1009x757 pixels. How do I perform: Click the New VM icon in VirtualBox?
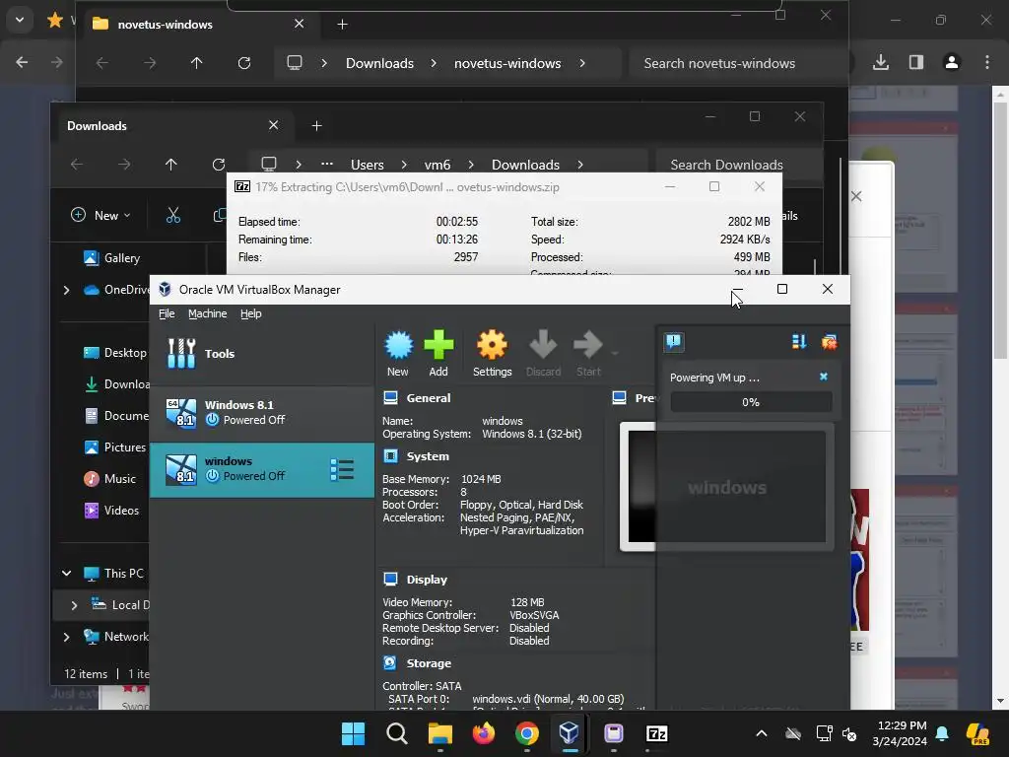coord(398,353)
